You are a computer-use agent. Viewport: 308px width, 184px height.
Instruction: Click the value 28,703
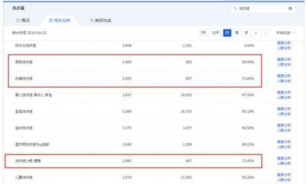tap(186, 111)
